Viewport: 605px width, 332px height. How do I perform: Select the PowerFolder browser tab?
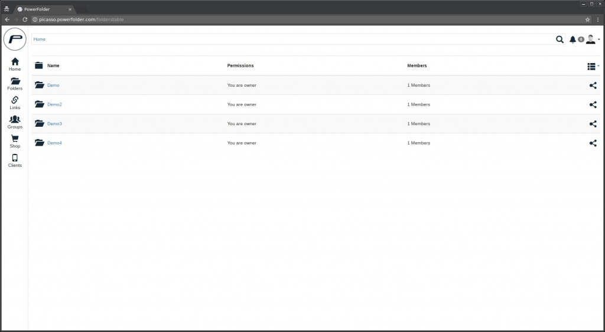(x=44, y=9)
